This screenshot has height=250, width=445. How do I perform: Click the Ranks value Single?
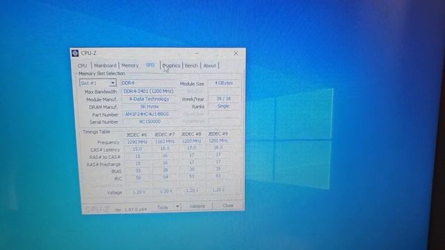tap(224, 106)
